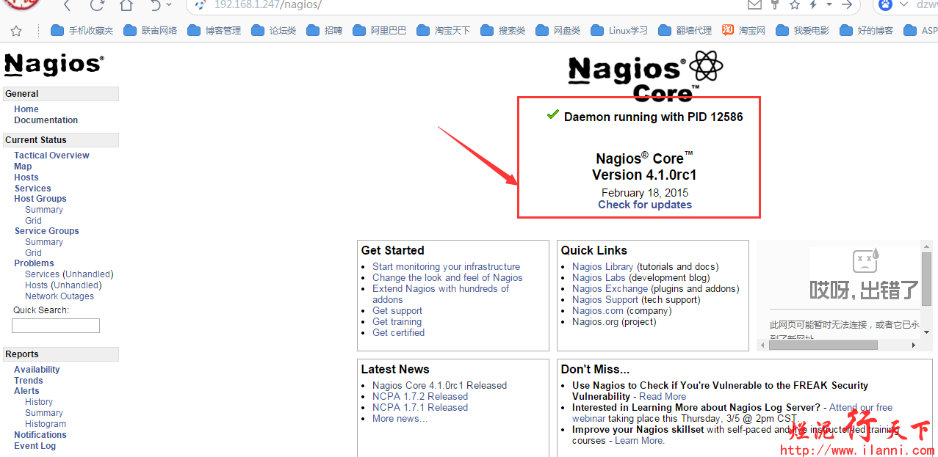
Task: Click the favorites star on bookmarks bar
Action: tap(16, 31)
